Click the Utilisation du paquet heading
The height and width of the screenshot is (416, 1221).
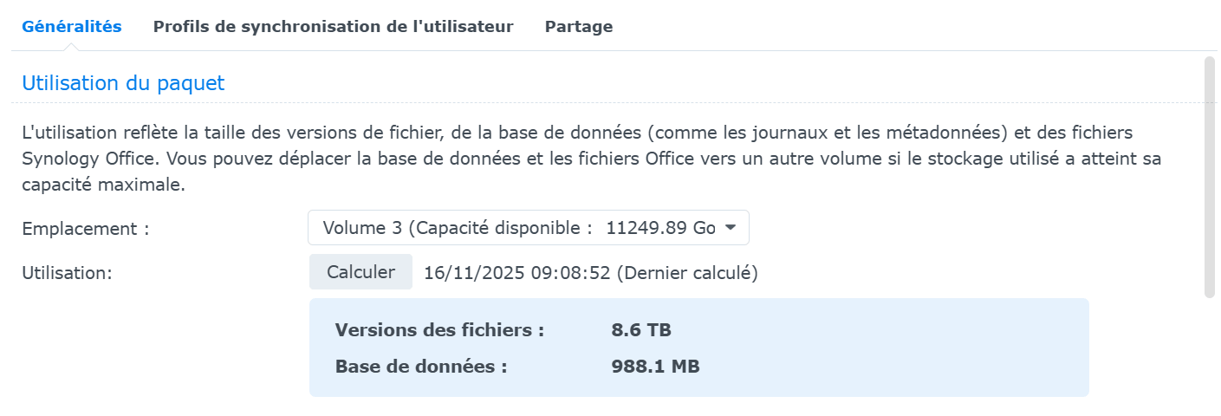point(123,83)
